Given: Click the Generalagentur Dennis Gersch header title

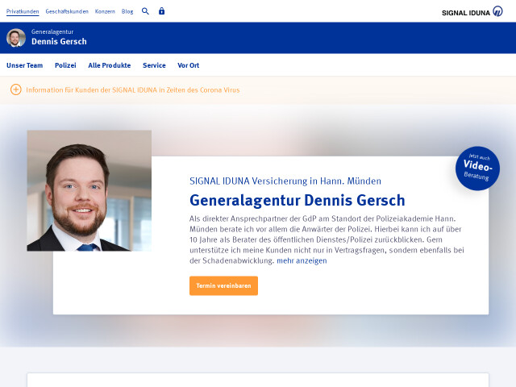Looking at the screenshot, I should (59, 37).
